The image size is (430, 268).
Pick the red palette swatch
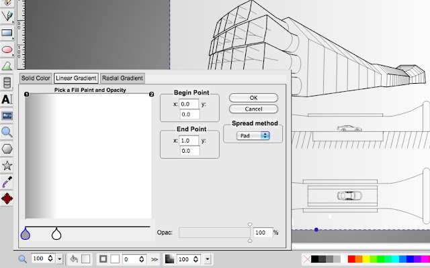(x=351, y=259)
